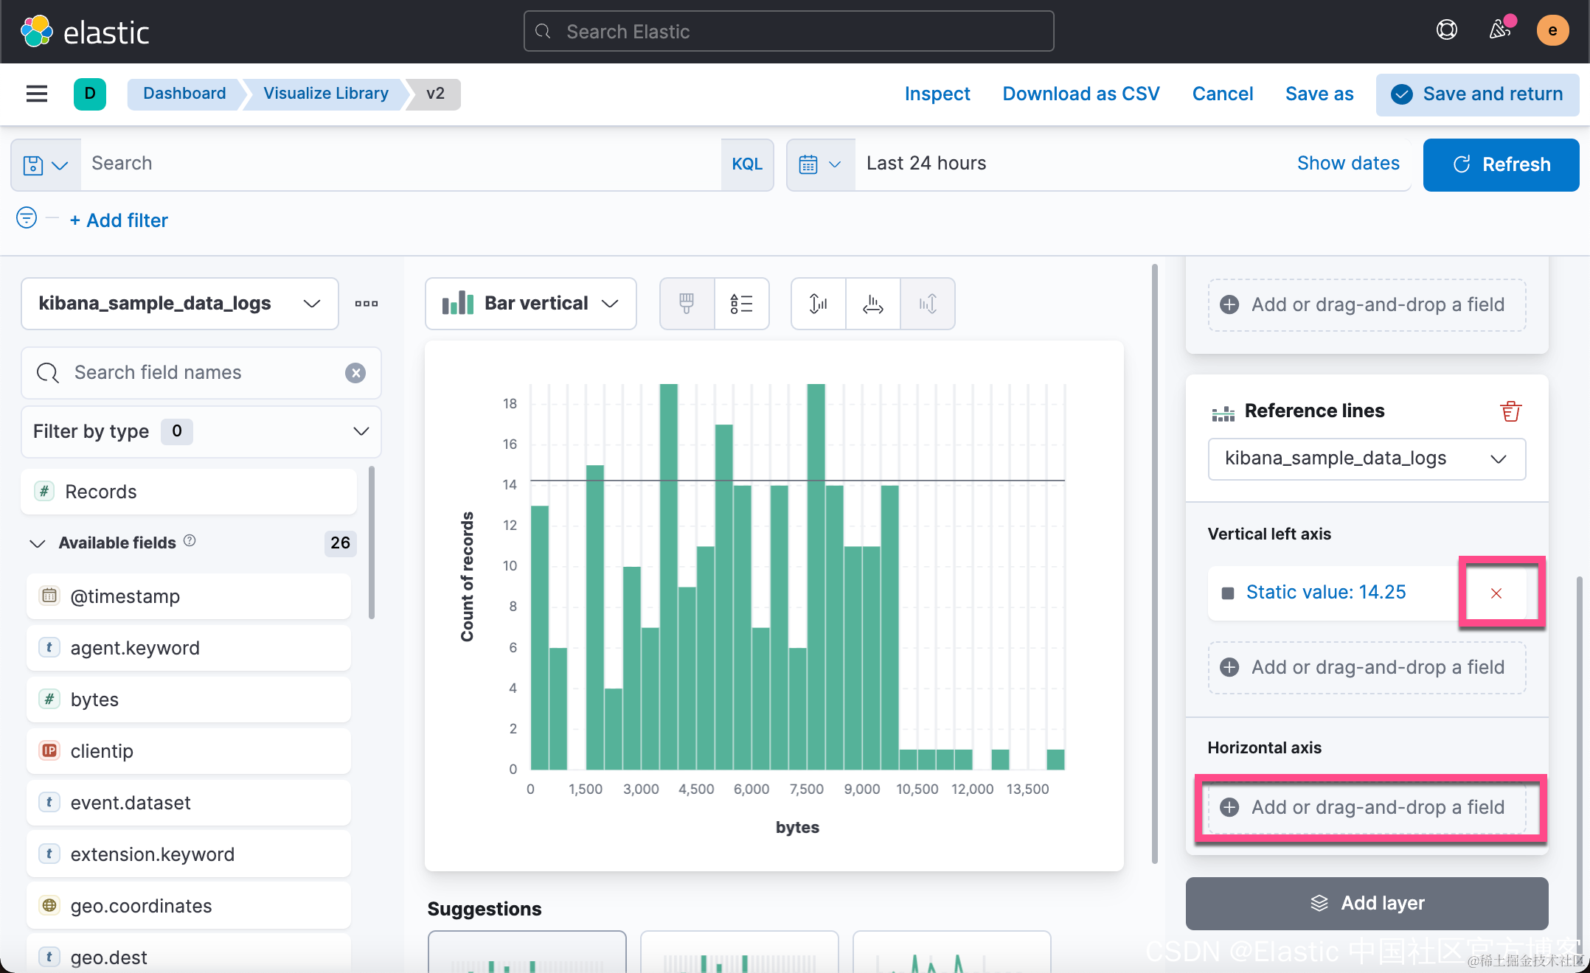Open the help lifebuoy icon in the header
Viewport: 1590px width, 973px height.
[x=1447, y=30]
